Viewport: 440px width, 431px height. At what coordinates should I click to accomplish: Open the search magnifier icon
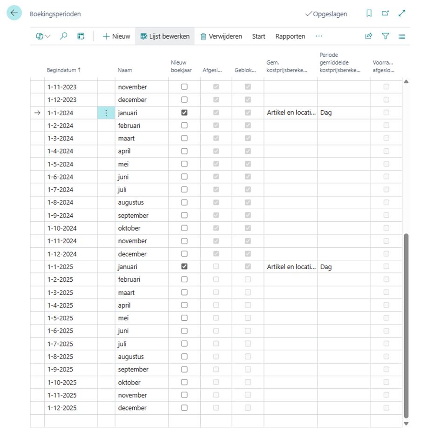click(x=64, y=36)
